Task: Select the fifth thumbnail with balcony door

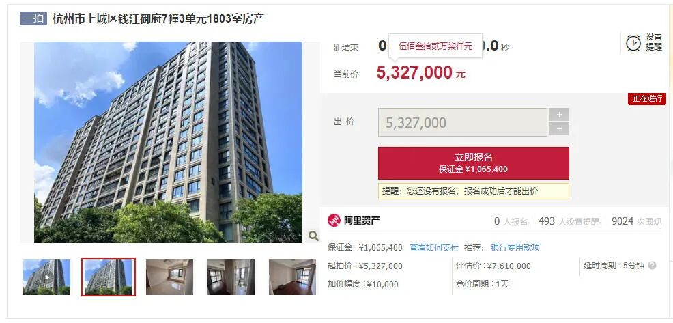Action: pos(292,277)
